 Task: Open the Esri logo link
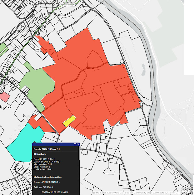[x=186, y=191]
